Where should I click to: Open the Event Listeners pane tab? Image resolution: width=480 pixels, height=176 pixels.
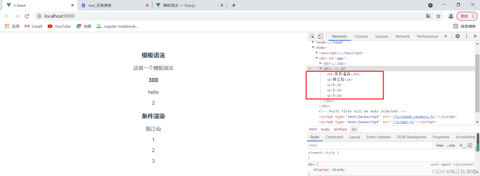[378, 137]
